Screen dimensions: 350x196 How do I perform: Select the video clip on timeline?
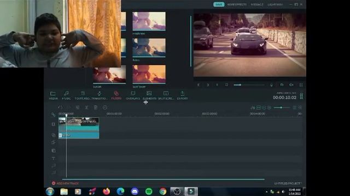(x=79, y=124)
